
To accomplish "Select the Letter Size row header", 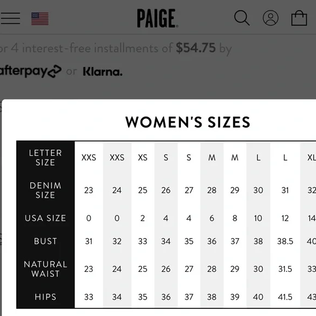I will (x=45, y=157).
